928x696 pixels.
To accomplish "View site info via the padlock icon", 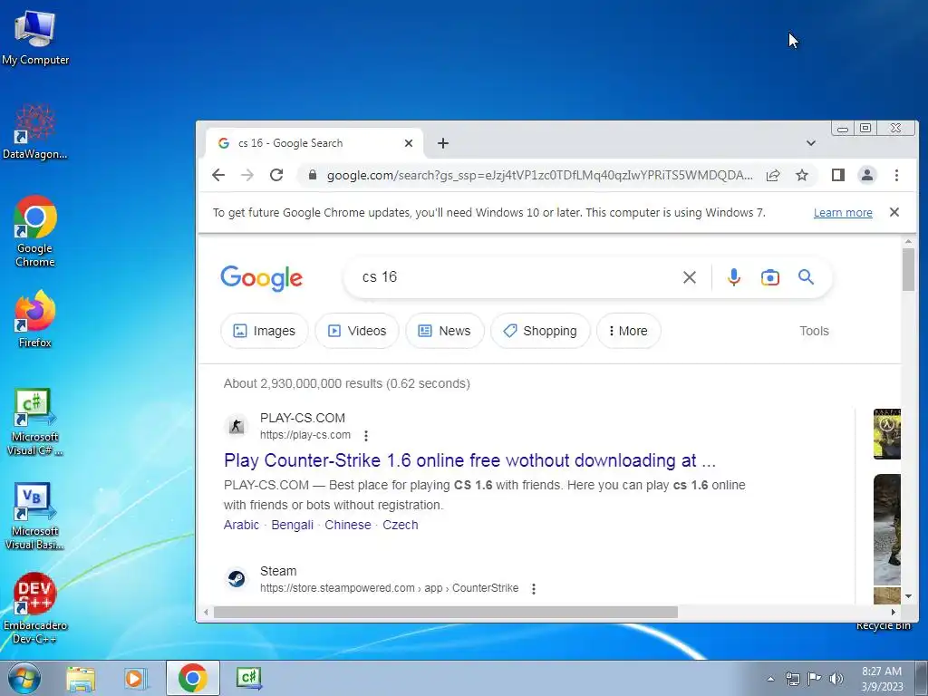I will tap(313, 175).
